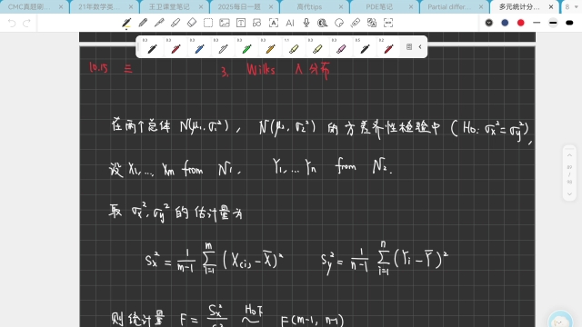Image resolution: width=582 pixels, height=327 pixels.
Task: Grab the pen preset bar handle
Action: 138,47
